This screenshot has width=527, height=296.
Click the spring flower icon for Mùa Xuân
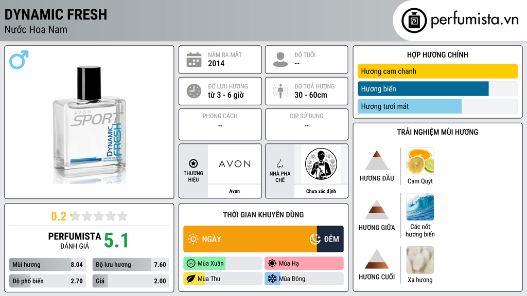191,264
